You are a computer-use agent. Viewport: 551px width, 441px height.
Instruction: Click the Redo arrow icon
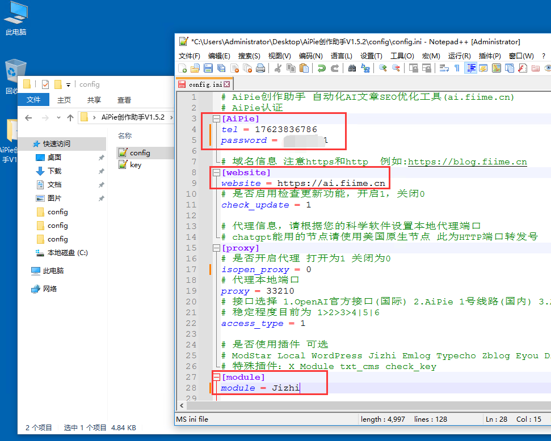(x=335, y=68)
